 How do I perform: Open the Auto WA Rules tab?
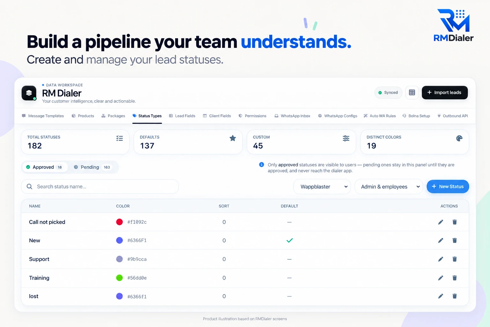[x=380, y=116]
